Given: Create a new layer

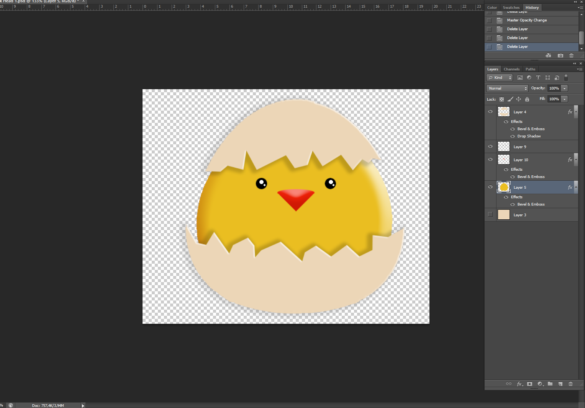Looking at the screenshot, I should click(560, 384).
